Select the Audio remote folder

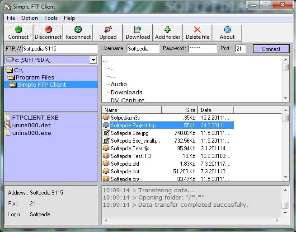coord(119,84)
